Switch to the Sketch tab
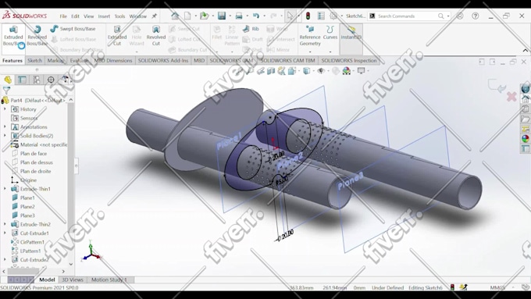 34,60
